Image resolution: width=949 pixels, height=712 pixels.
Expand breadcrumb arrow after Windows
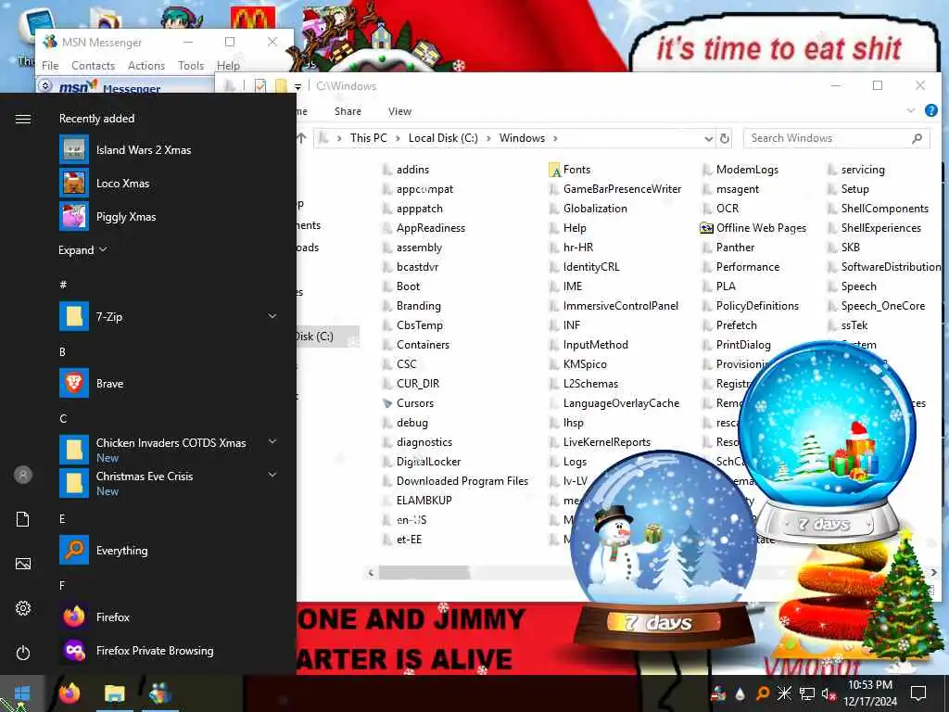[x=555, y=139]
